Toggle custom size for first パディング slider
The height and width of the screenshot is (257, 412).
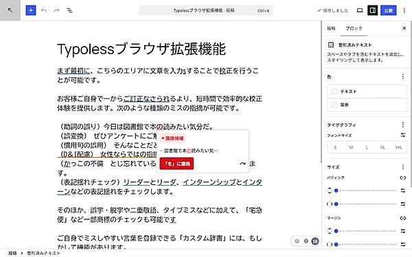point(403,191)
